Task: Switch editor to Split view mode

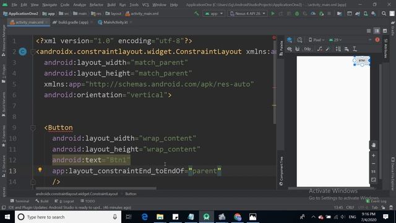Action: [x=377, y=31]
